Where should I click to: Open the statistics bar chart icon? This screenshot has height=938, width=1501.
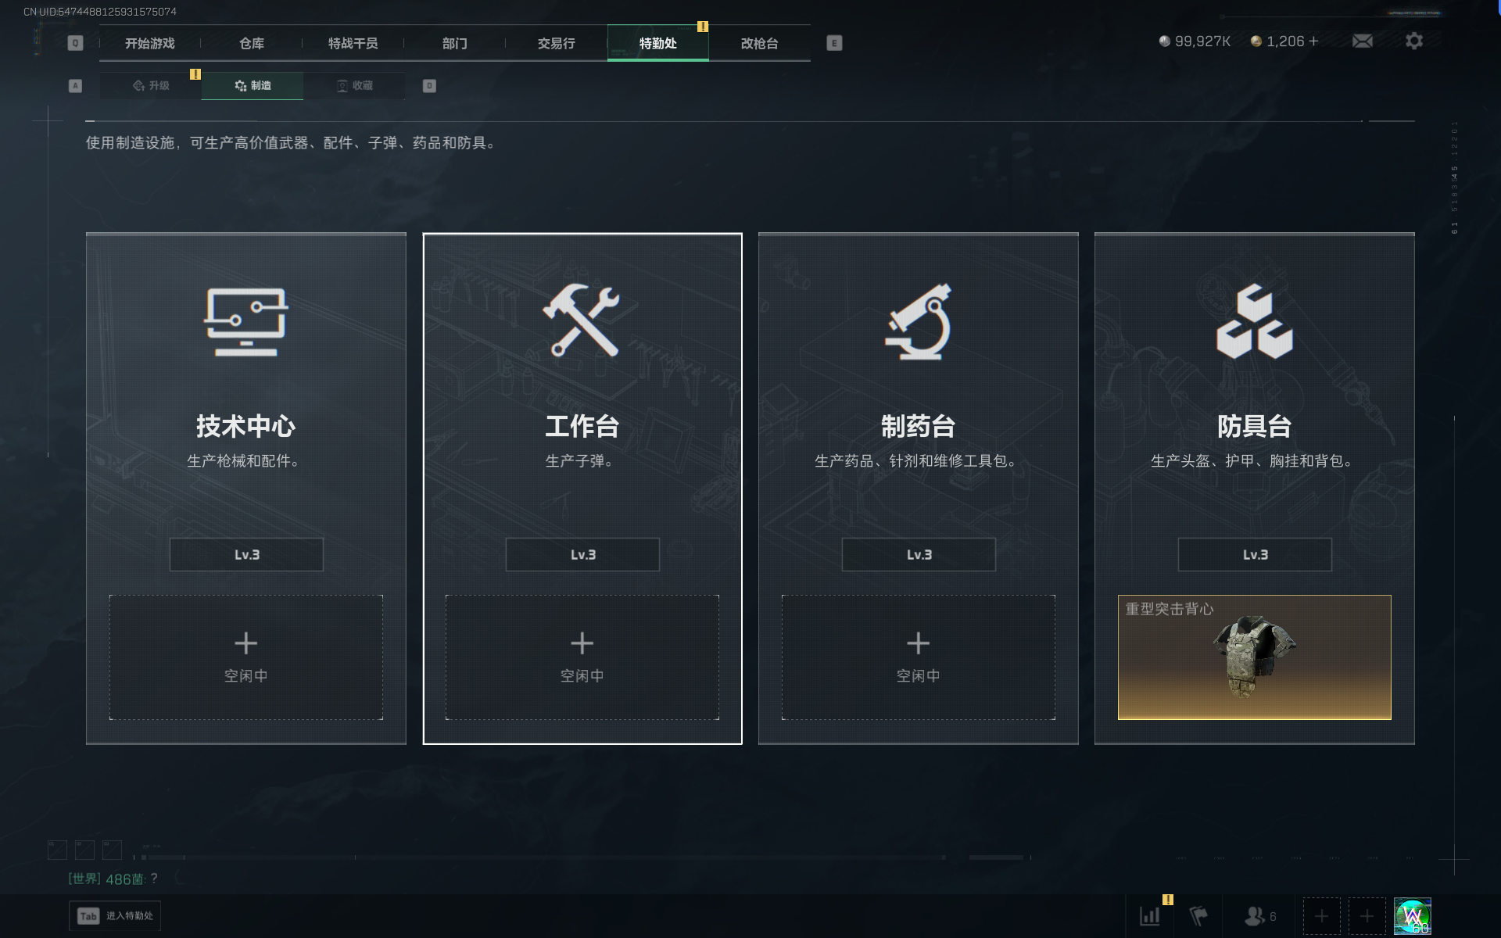click(x=1150, y=916)
